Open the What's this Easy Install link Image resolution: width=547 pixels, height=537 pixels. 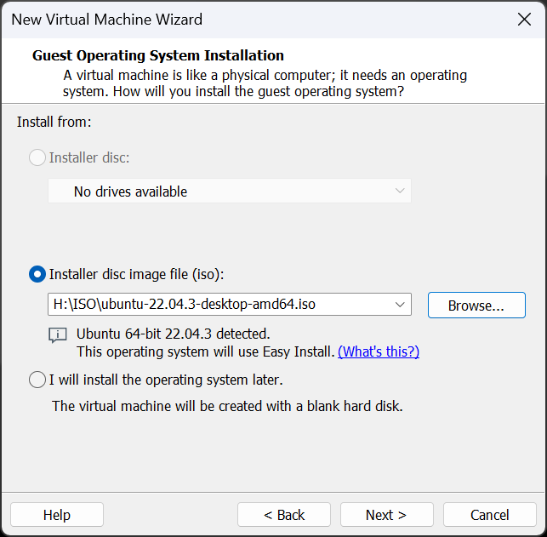tap(379, 351)
